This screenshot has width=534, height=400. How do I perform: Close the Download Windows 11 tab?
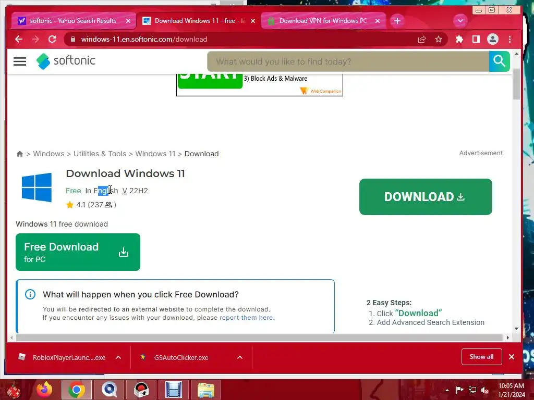coord(253,21)
